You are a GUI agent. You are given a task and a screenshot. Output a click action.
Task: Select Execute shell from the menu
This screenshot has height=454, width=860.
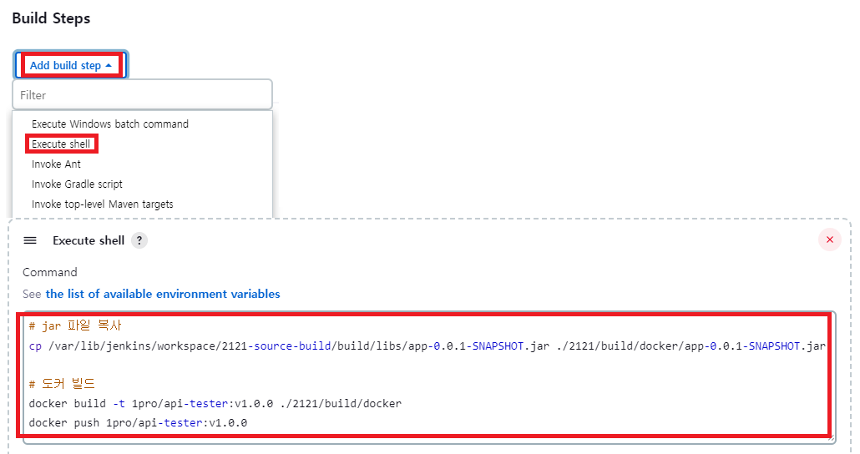coord(61,144)
